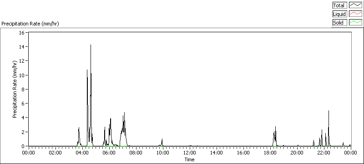Click the 10 value on y-axis
The width and height of the screenshot is (364, 164).
click(22, 75)
